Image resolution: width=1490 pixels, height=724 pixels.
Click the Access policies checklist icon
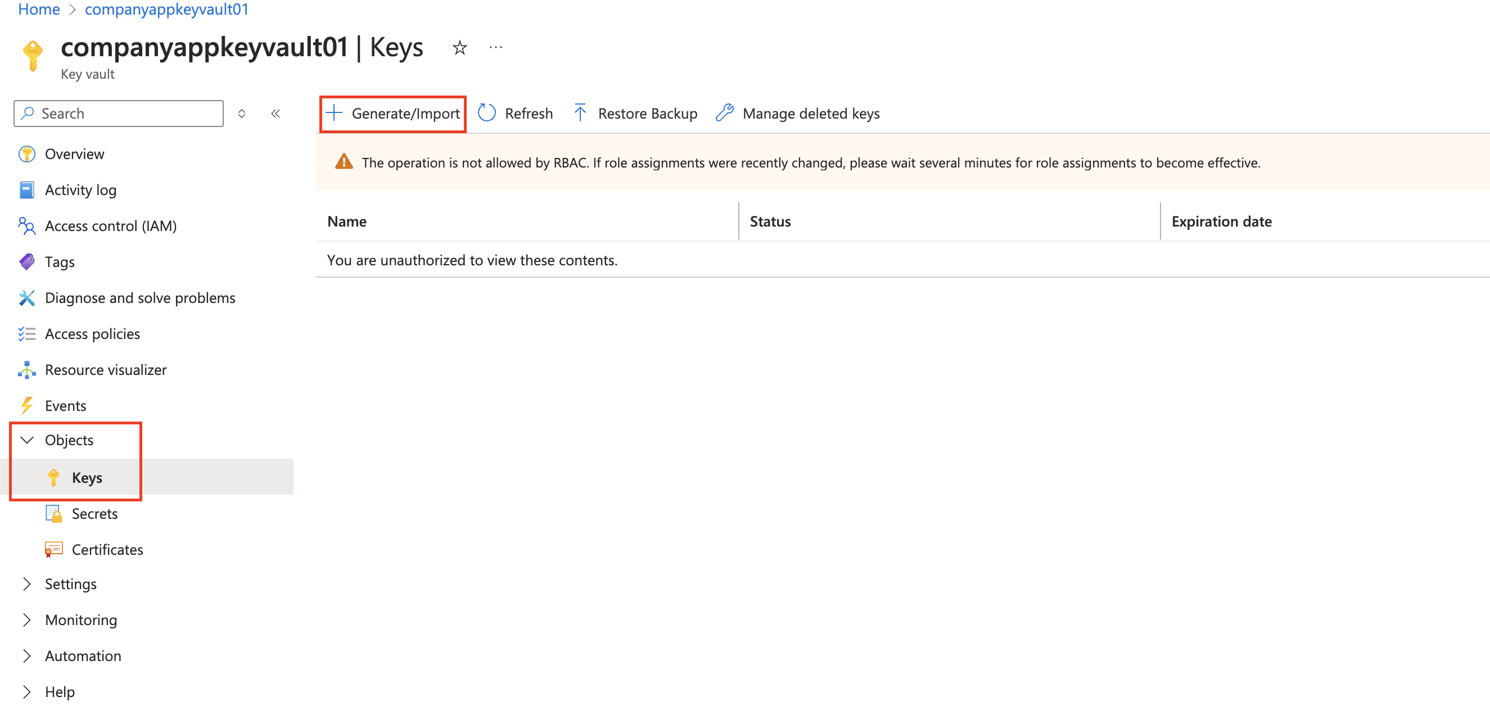click(26, 334)
